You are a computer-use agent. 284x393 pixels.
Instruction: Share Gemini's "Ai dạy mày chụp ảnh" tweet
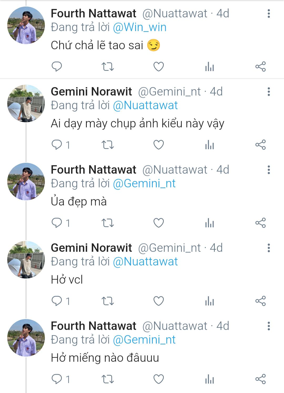click(x=261, y=145)
